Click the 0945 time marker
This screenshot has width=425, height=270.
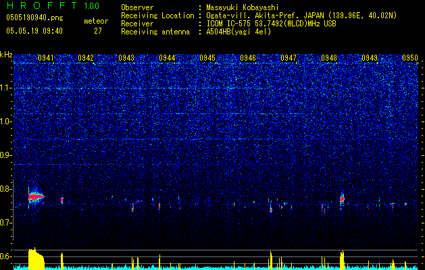point(207,58)
